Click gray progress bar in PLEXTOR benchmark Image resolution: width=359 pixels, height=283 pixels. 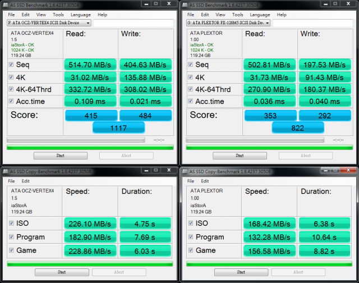pos(255,140)
